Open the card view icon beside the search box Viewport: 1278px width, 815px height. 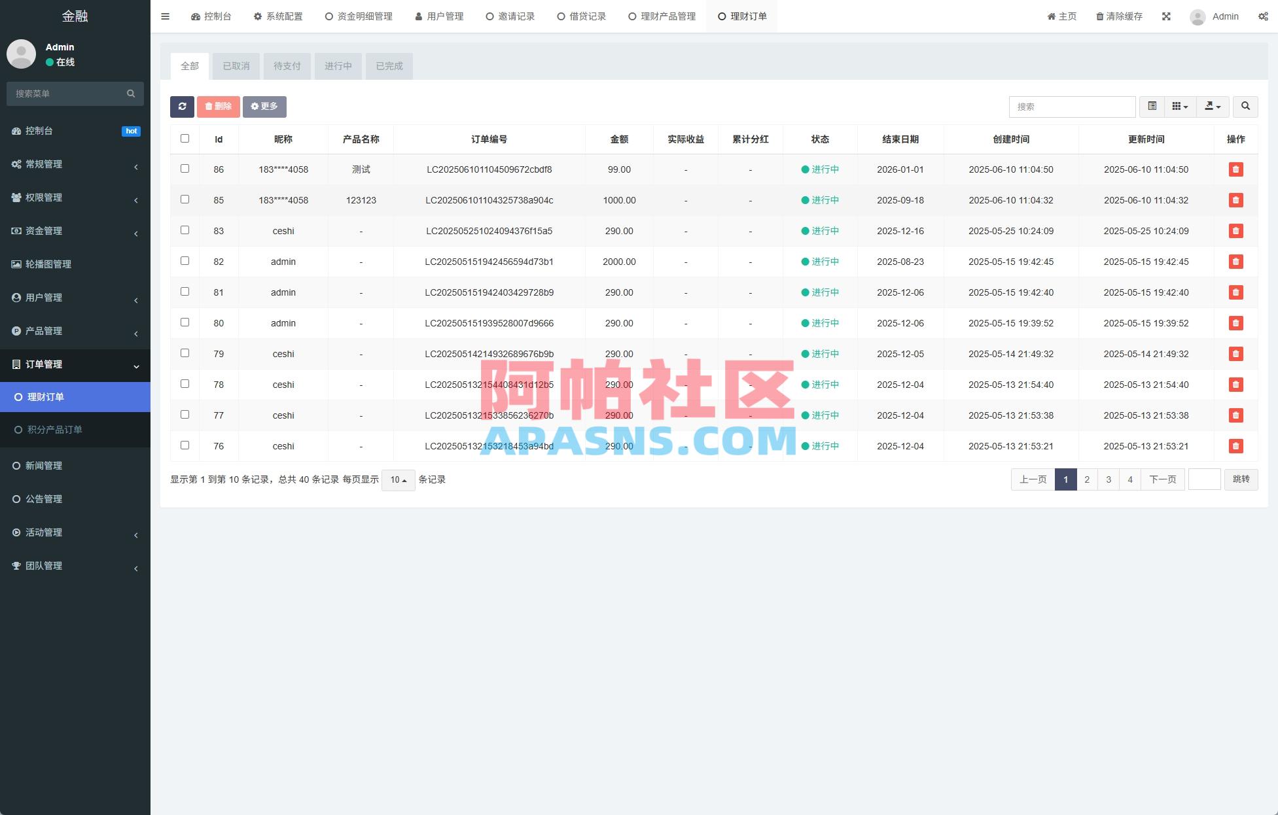1153,107
